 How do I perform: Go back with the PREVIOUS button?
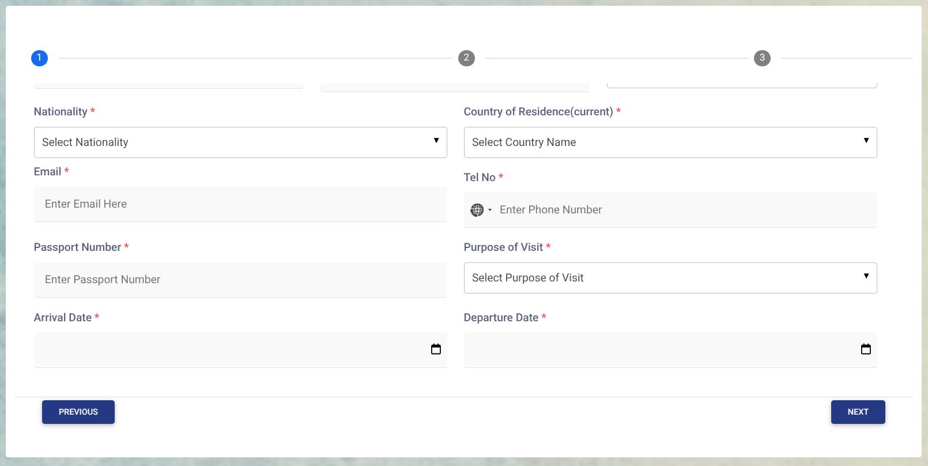point(78,412)
